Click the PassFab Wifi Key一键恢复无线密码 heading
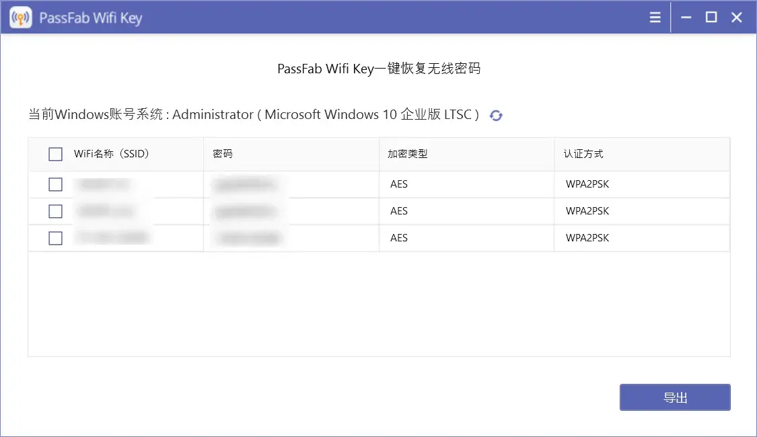 379,69
